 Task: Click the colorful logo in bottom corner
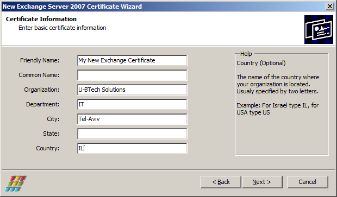[15, 183]
